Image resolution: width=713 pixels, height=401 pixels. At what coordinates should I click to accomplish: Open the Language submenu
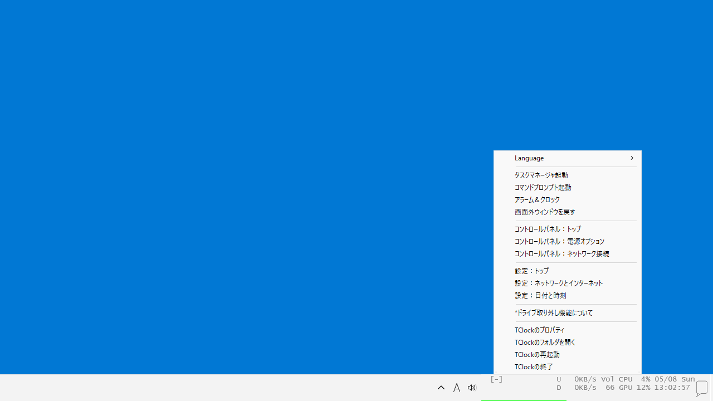567,158
